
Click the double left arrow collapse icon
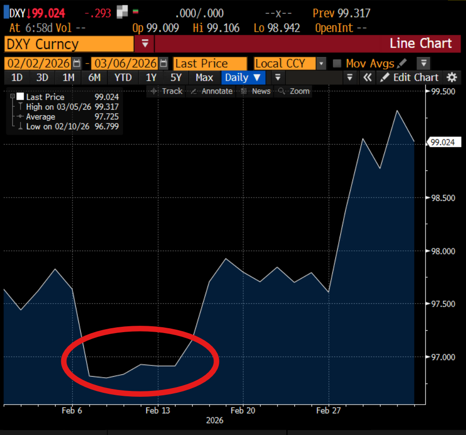368,77
